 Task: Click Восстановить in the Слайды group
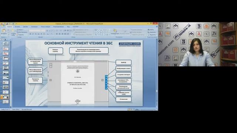(22, 32)
